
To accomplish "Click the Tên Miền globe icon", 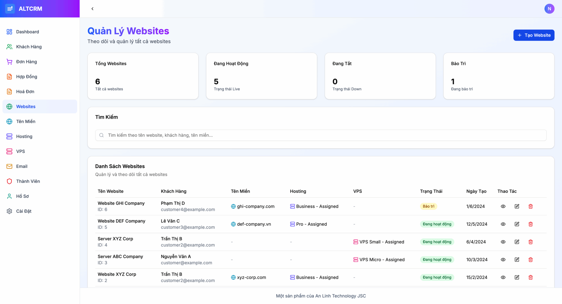I will 9,121.
